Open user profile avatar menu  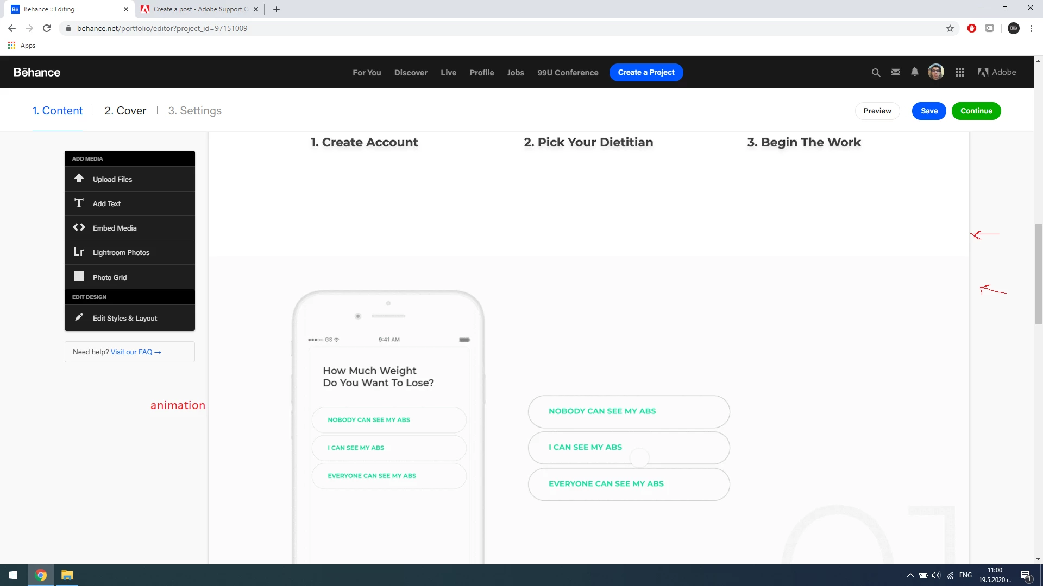tap(935, 72)
